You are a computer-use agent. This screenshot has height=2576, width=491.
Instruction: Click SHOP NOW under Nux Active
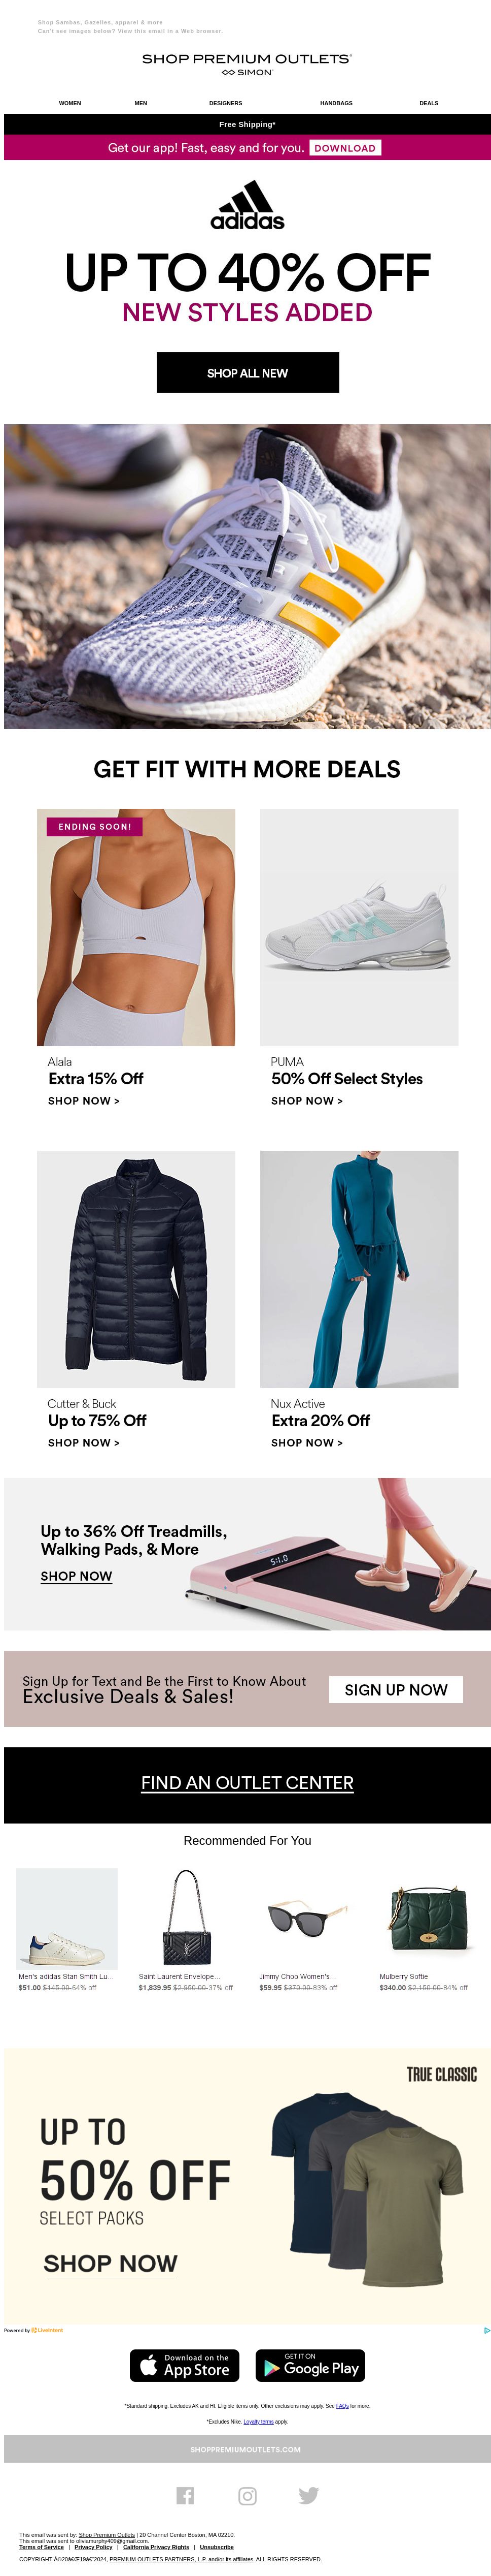pyautogui.click(x=306, y=1442)
